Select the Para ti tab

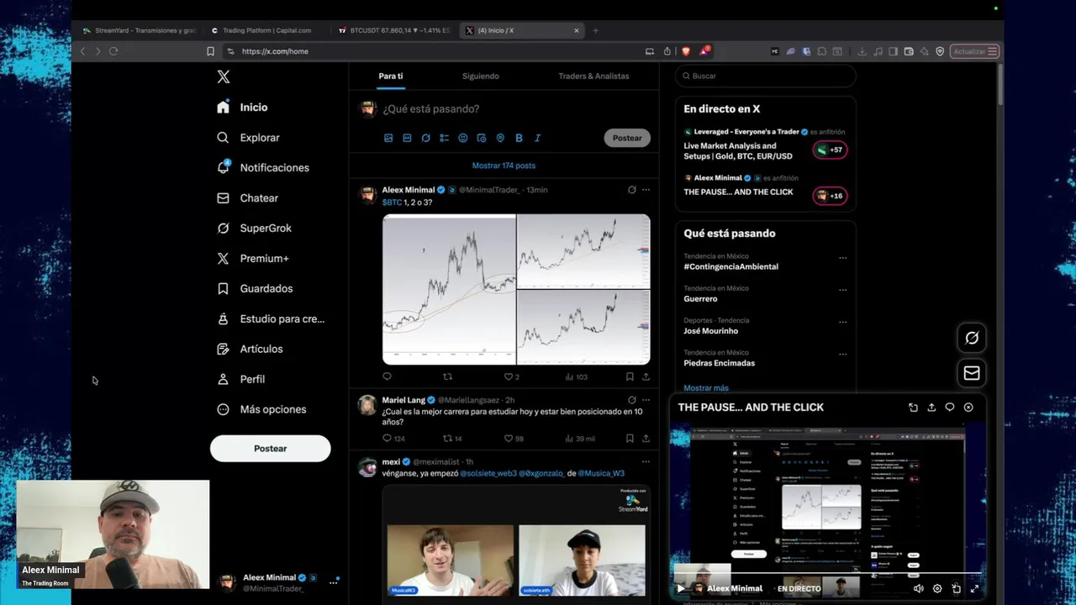390,76
